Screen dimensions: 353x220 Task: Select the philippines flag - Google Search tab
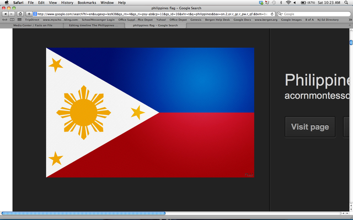tap(156, 25)
